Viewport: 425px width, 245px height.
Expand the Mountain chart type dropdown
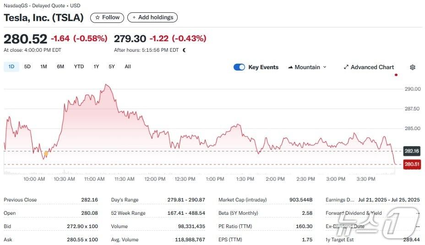point(307,67)
